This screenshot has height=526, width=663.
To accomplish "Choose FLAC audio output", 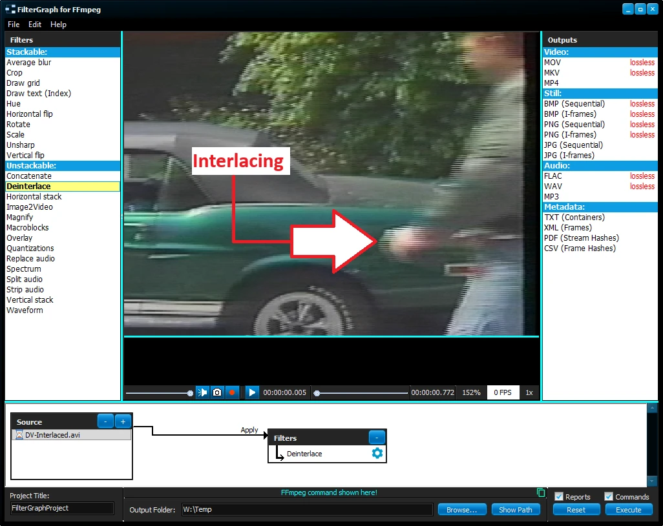I will point(600,176).
